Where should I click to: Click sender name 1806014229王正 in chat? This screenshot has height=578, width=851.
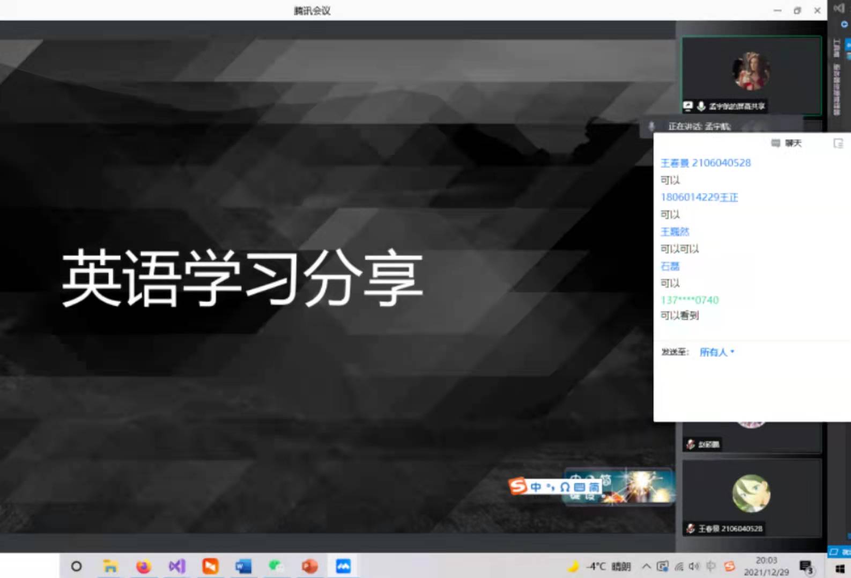pos(699,197)
